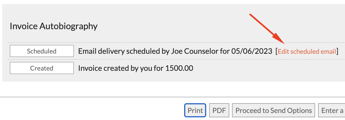Click the Scheduled status badge
Viewport: 345px width, 120px height.
42,51
